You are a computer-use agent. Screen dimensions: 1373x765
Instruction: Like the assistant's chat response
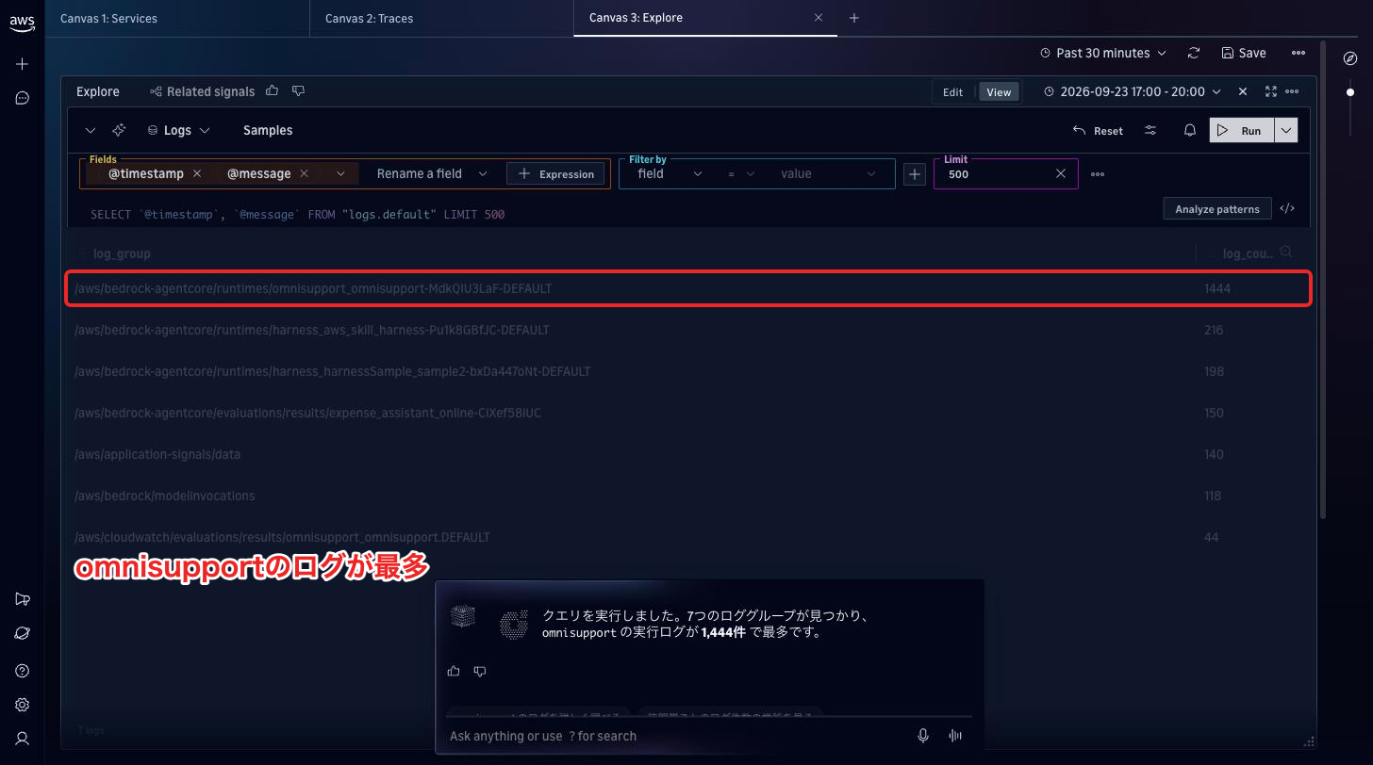tap(454, 671)
